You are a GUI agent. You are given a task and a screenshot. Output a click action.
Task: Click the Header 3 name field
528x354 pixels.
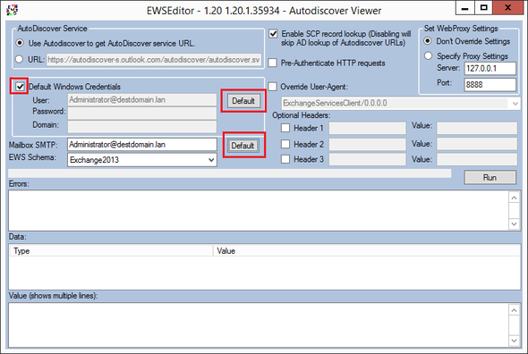368,159
